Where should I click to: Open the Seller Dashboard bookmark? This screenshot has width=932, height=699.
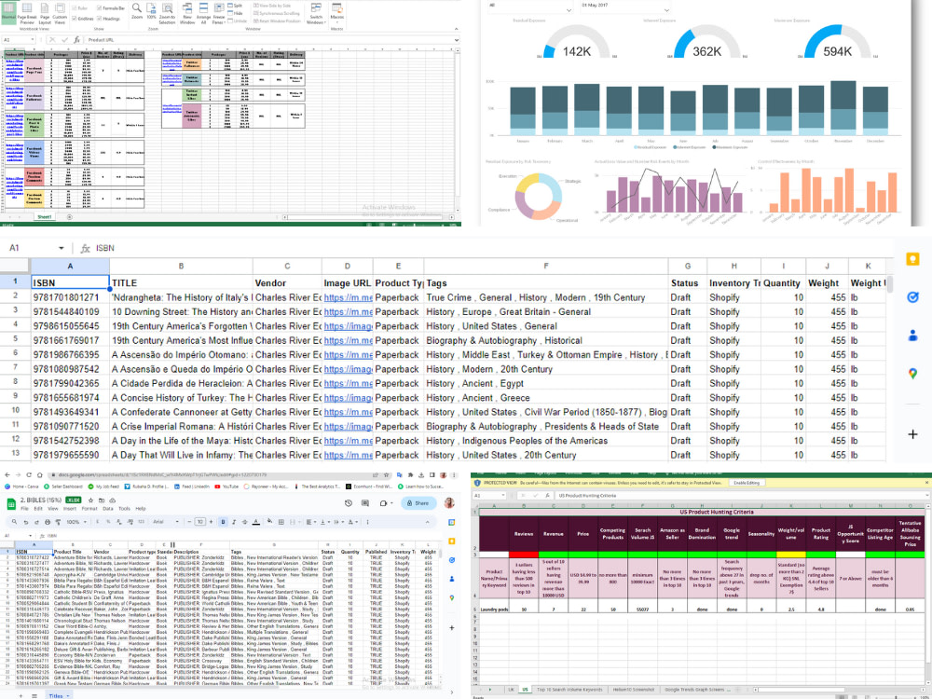tap(63, 487)
